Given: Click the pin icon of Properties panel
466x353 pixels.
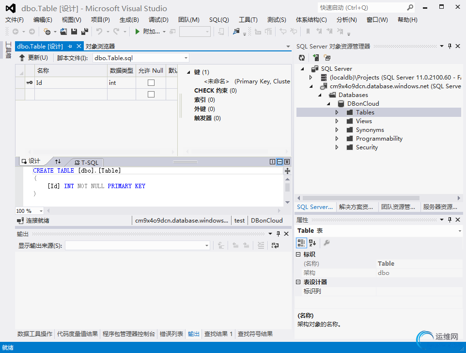Looking at the screenshot, I should point(450,220).
